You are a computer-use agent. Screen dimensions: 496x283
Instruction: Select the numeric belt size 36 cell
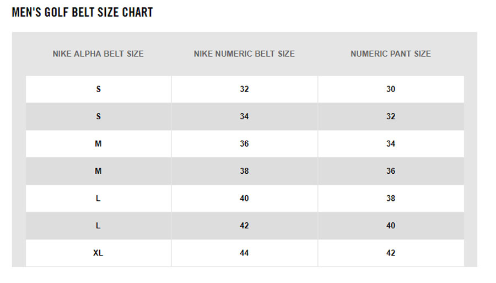click(x=244, y=144)
